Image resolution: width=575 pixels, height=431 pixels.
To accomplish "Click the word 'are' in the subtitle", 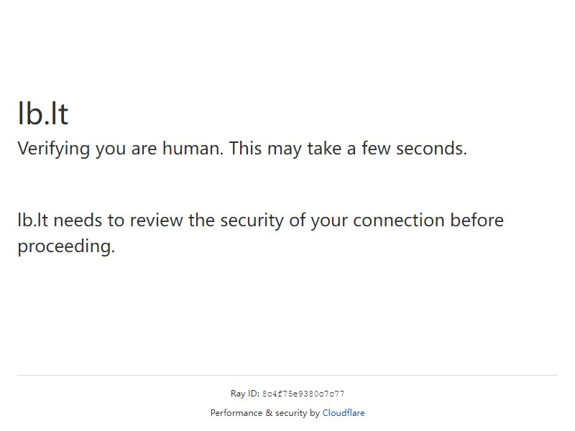I will 144,149.
